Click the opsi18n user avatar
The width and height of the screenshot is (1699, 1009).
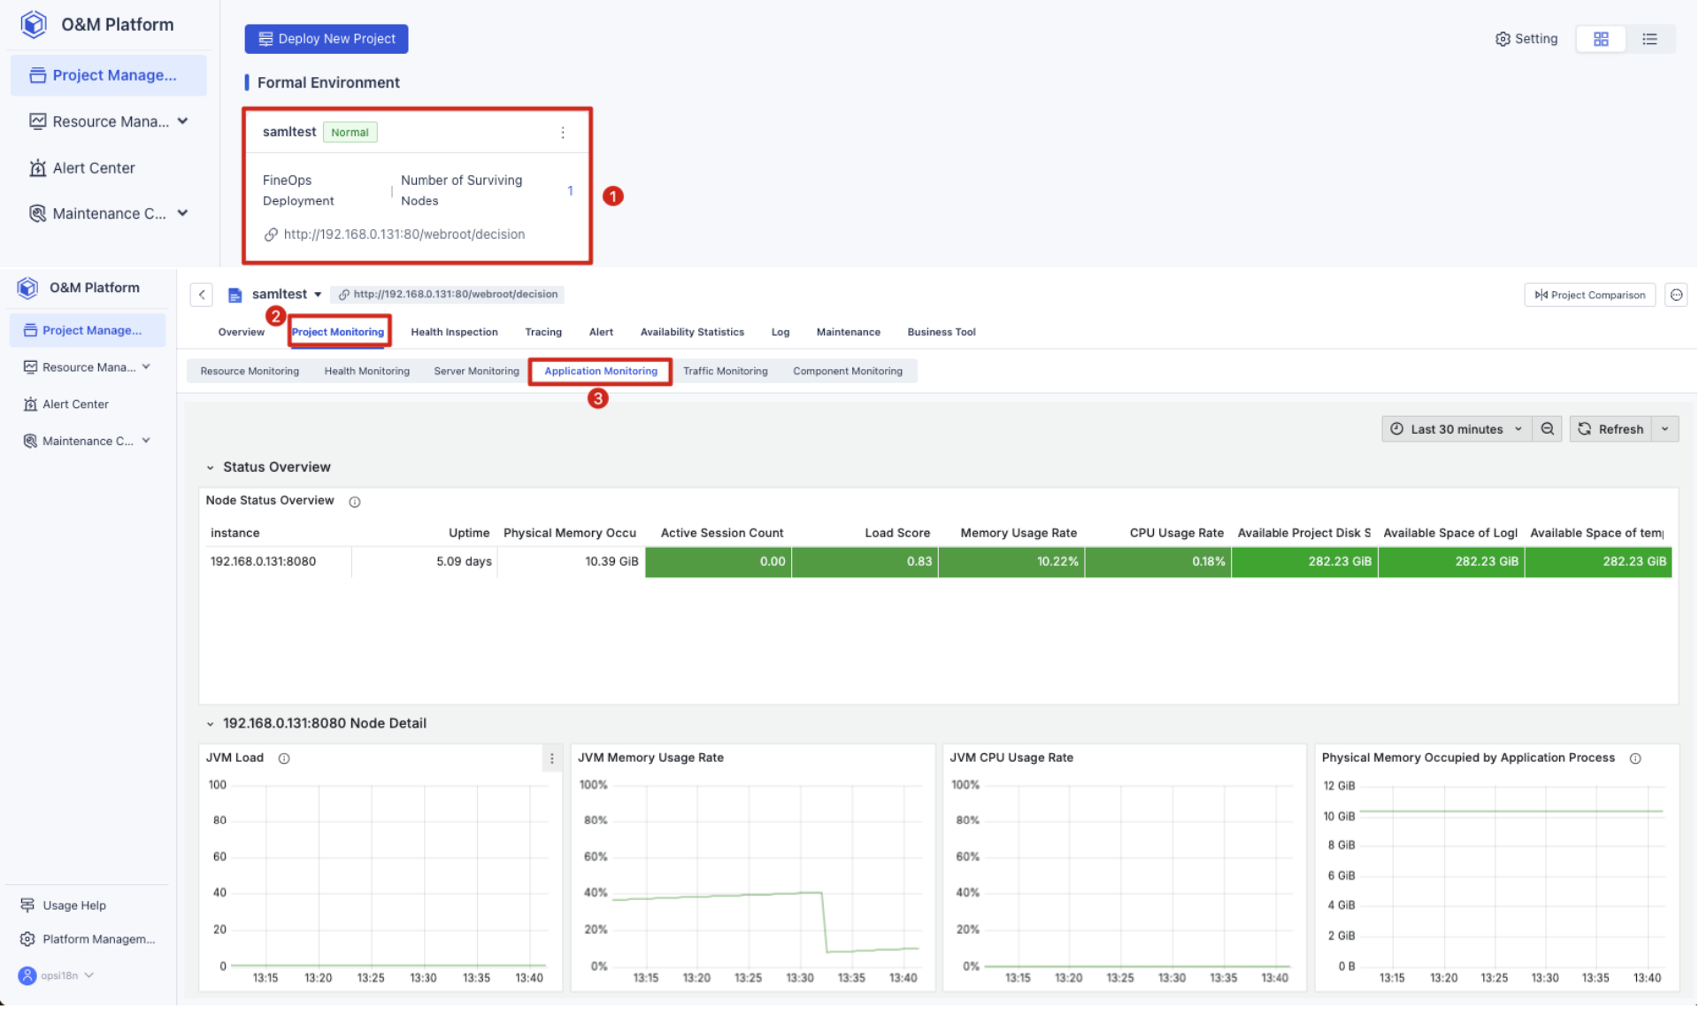point(27,974)
